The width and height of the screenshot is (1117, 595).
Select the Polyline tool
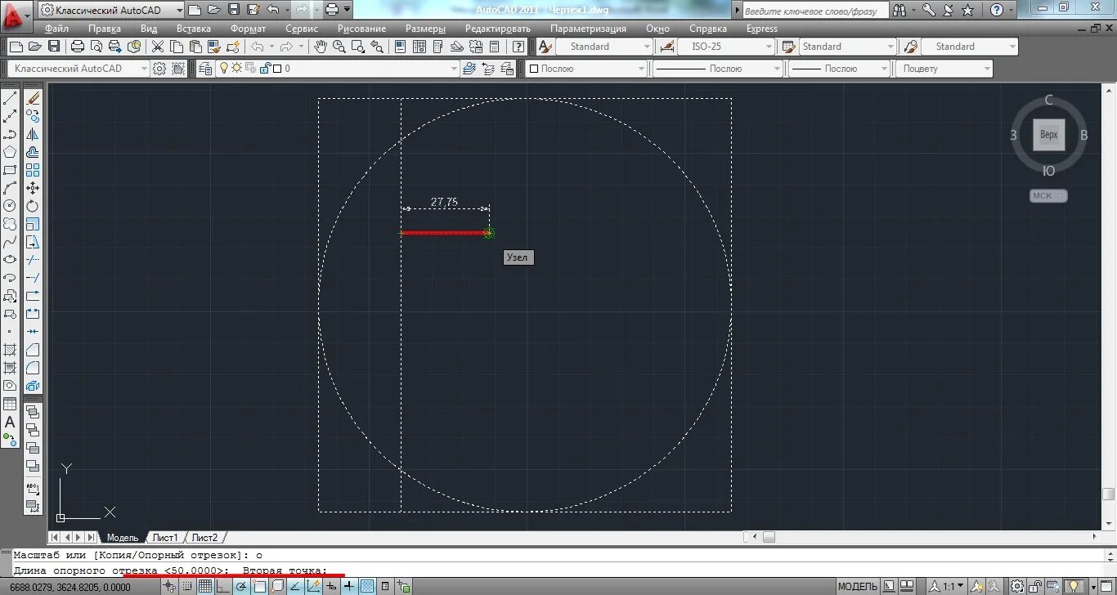10,134
